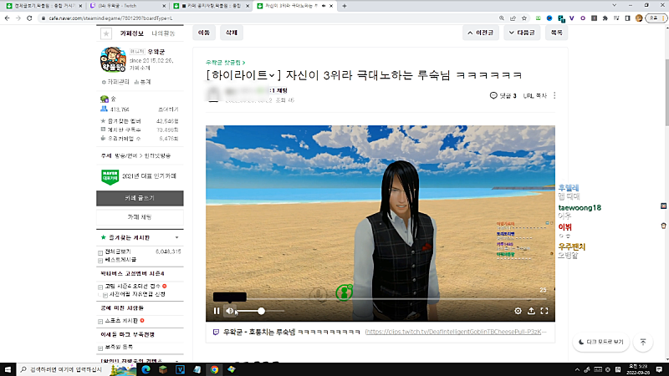Reload the page with refresh icon
Screen dimensions: 669x376
(x=29, y=18)
